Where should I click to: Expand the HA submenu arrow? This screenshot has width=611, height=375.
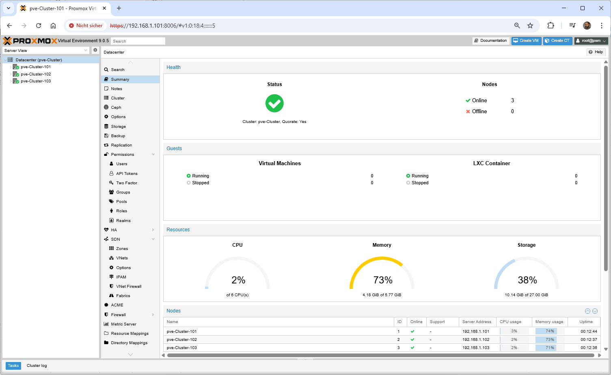pyautogui.click(x=153, y=230)
